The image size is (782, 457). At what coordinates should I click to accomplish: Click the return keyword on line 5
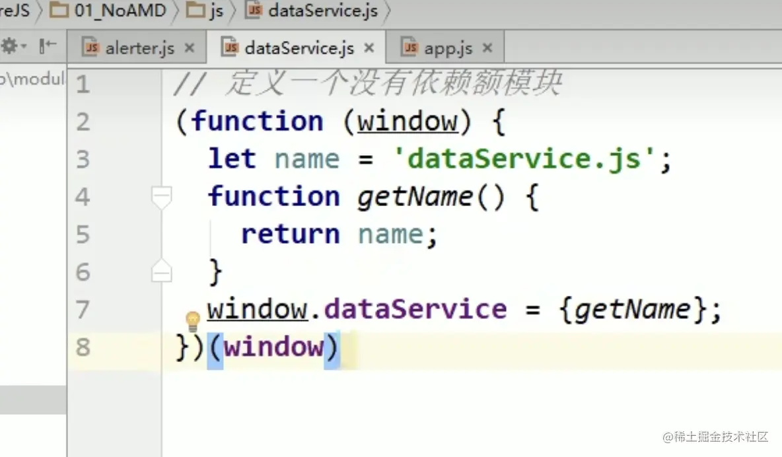tap(290, 234)
